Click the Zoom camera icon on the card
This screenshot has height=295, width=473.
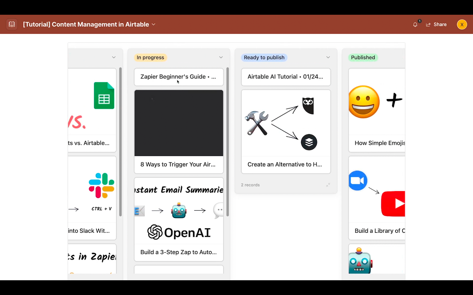pos(358,181)
